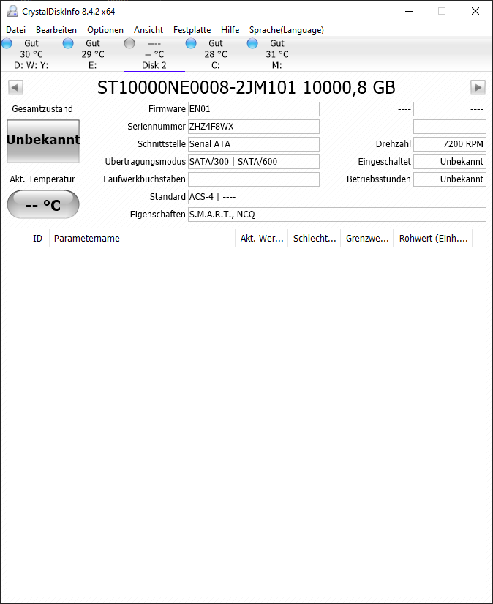Click the Grenzwe... column header
493x604 pixels.
(x=367, y=239)
